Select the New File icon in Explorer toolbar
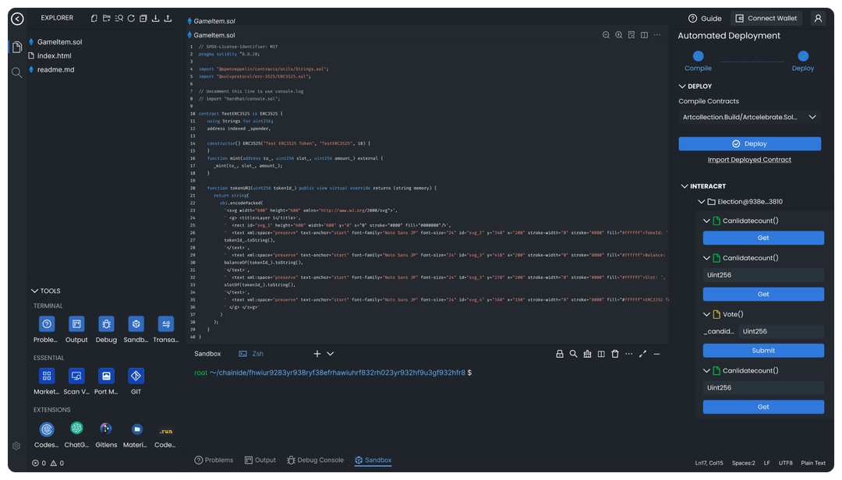The image size is (842, 480). coord(94,18)
